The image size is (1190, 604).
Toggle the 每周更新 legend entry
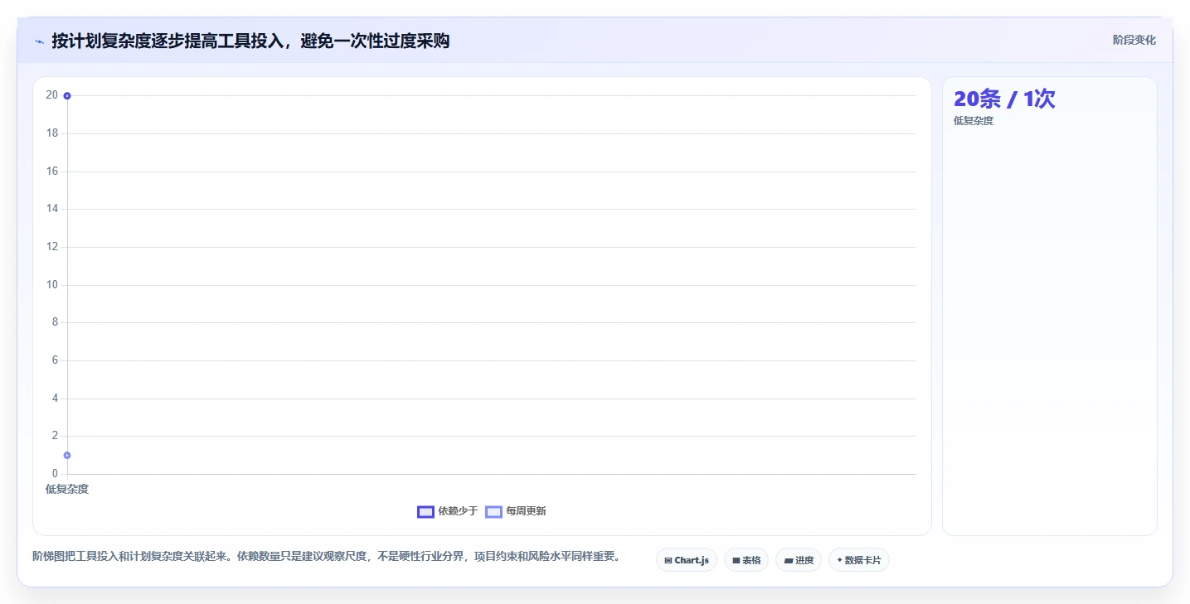click(516, 511)
